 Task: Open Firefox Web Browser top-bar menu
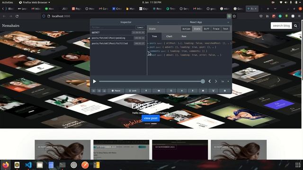(35, 2)
